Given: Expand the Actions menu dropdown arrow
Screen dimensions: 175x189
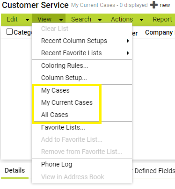Looking at the screenshot, I should [x=142, y=20].
